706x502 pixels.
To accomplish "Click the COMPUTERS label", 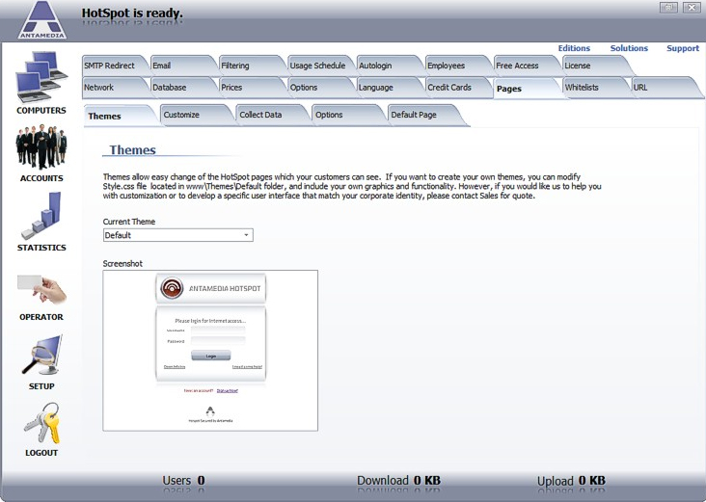I will pyautogui.click(x=41, y=111).
